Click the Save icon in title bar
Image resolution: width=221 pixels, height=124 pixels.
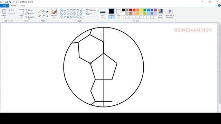pyautogui.click(x=6, y=2)
